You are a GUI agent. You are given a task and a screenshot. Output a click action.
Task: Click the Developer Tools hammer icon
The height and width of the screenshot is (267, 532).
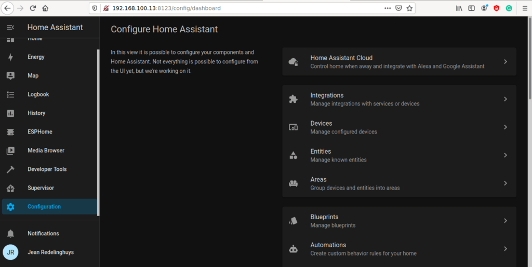point(10,169)
